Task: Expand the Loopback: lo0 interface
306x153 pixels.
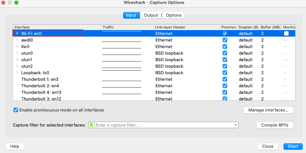Action: (17, 73)
